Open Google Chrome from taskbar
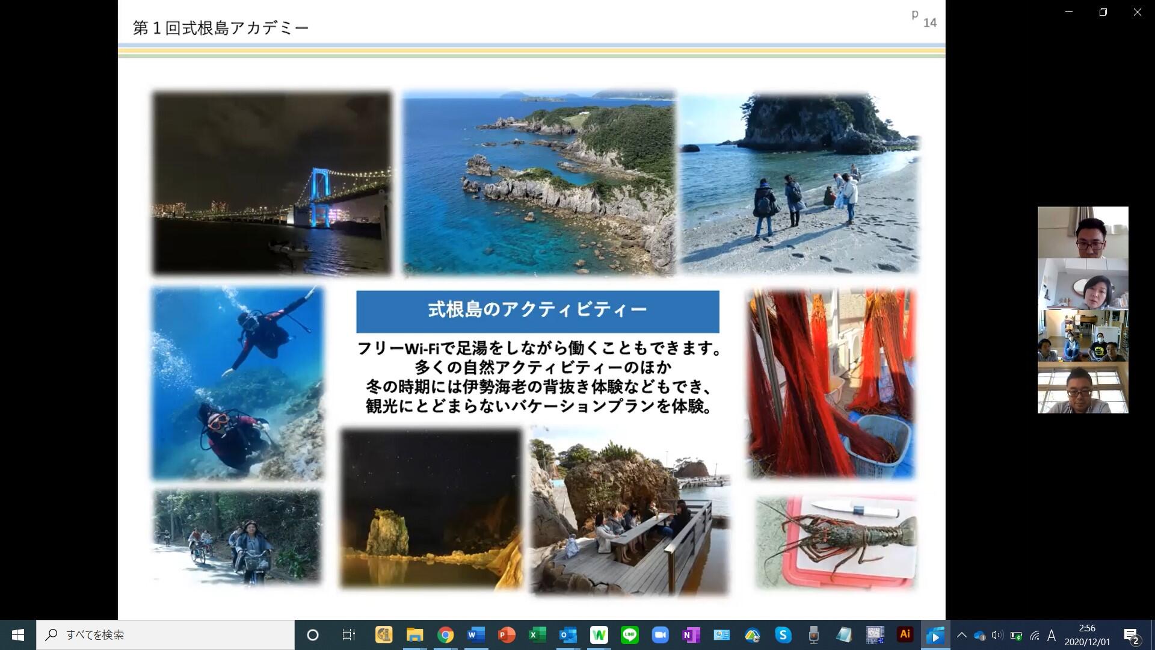Screen dimensions: 1155x650 point(445,635)
